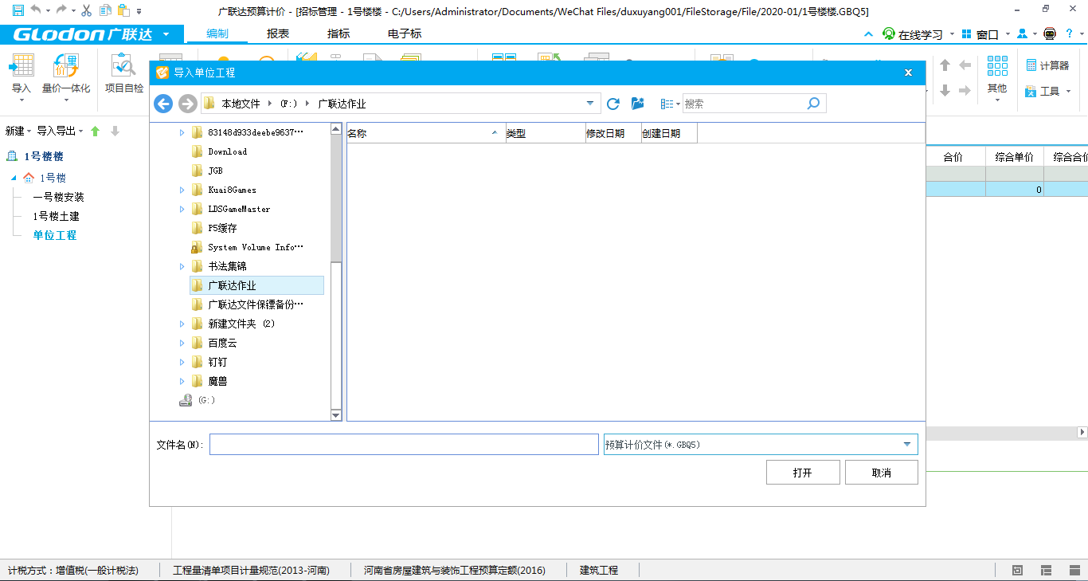The width and height of the screenshot is (1088, 581).
Task: Click the Undo arrow icon
Action: coord(35,10)
